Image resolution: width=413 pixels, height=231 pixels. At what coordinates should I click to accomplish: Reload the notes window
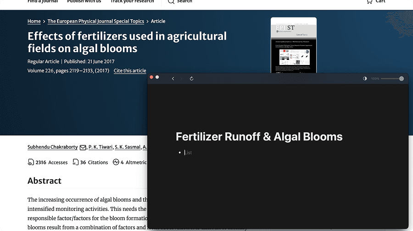(x=191, y=79)
